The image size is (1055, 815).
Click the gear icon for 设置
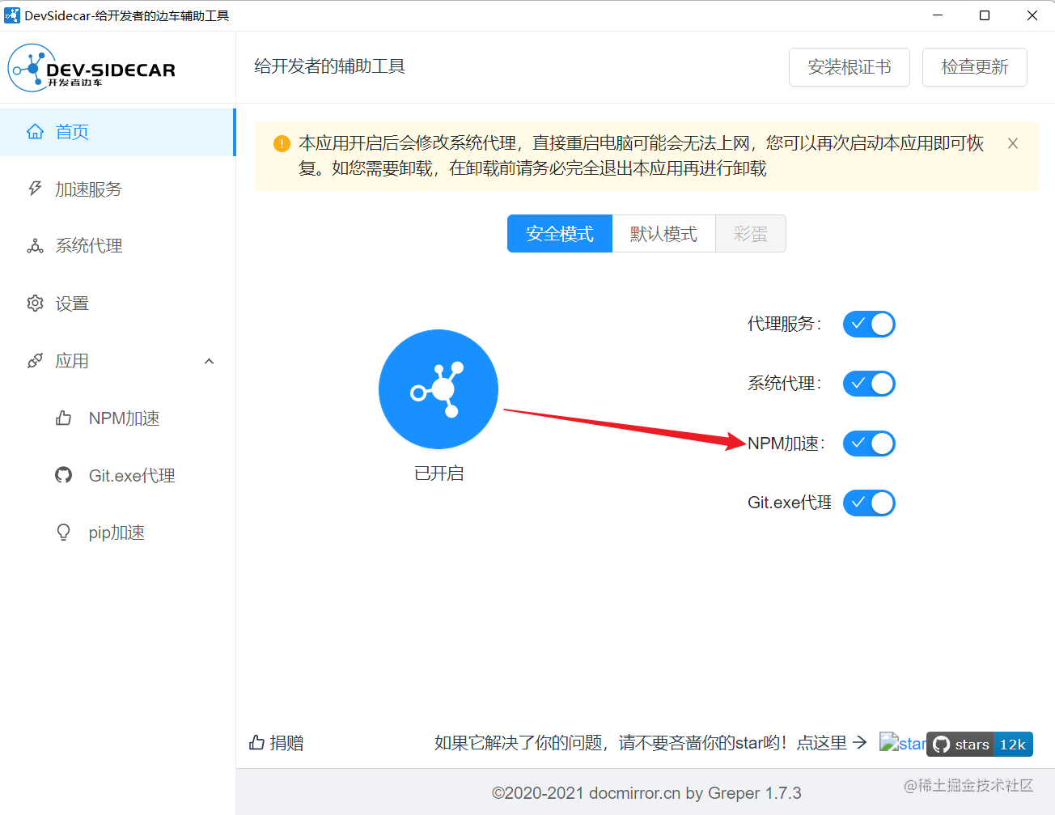point(35,304)
